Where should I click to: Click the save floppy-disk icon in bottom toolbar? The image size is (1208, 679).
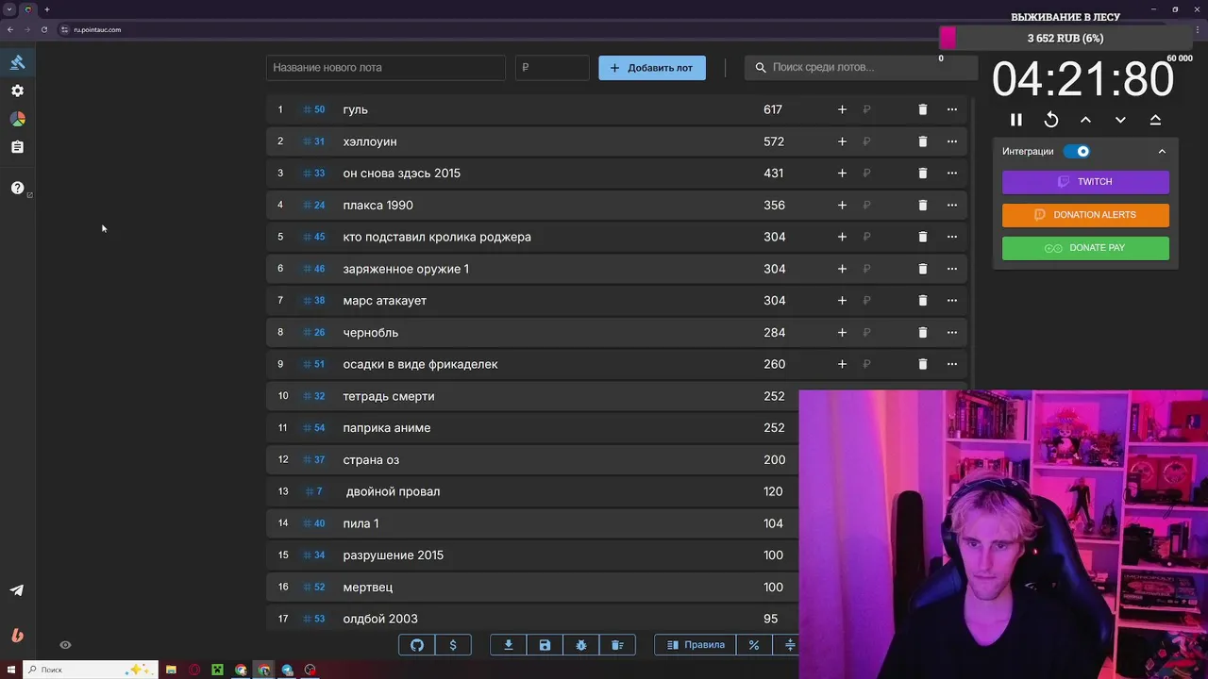tap(545, 645)
